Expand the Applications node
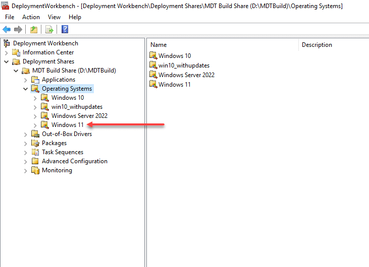The height and width of the screenshot is (267, 369). click(25, 80)
